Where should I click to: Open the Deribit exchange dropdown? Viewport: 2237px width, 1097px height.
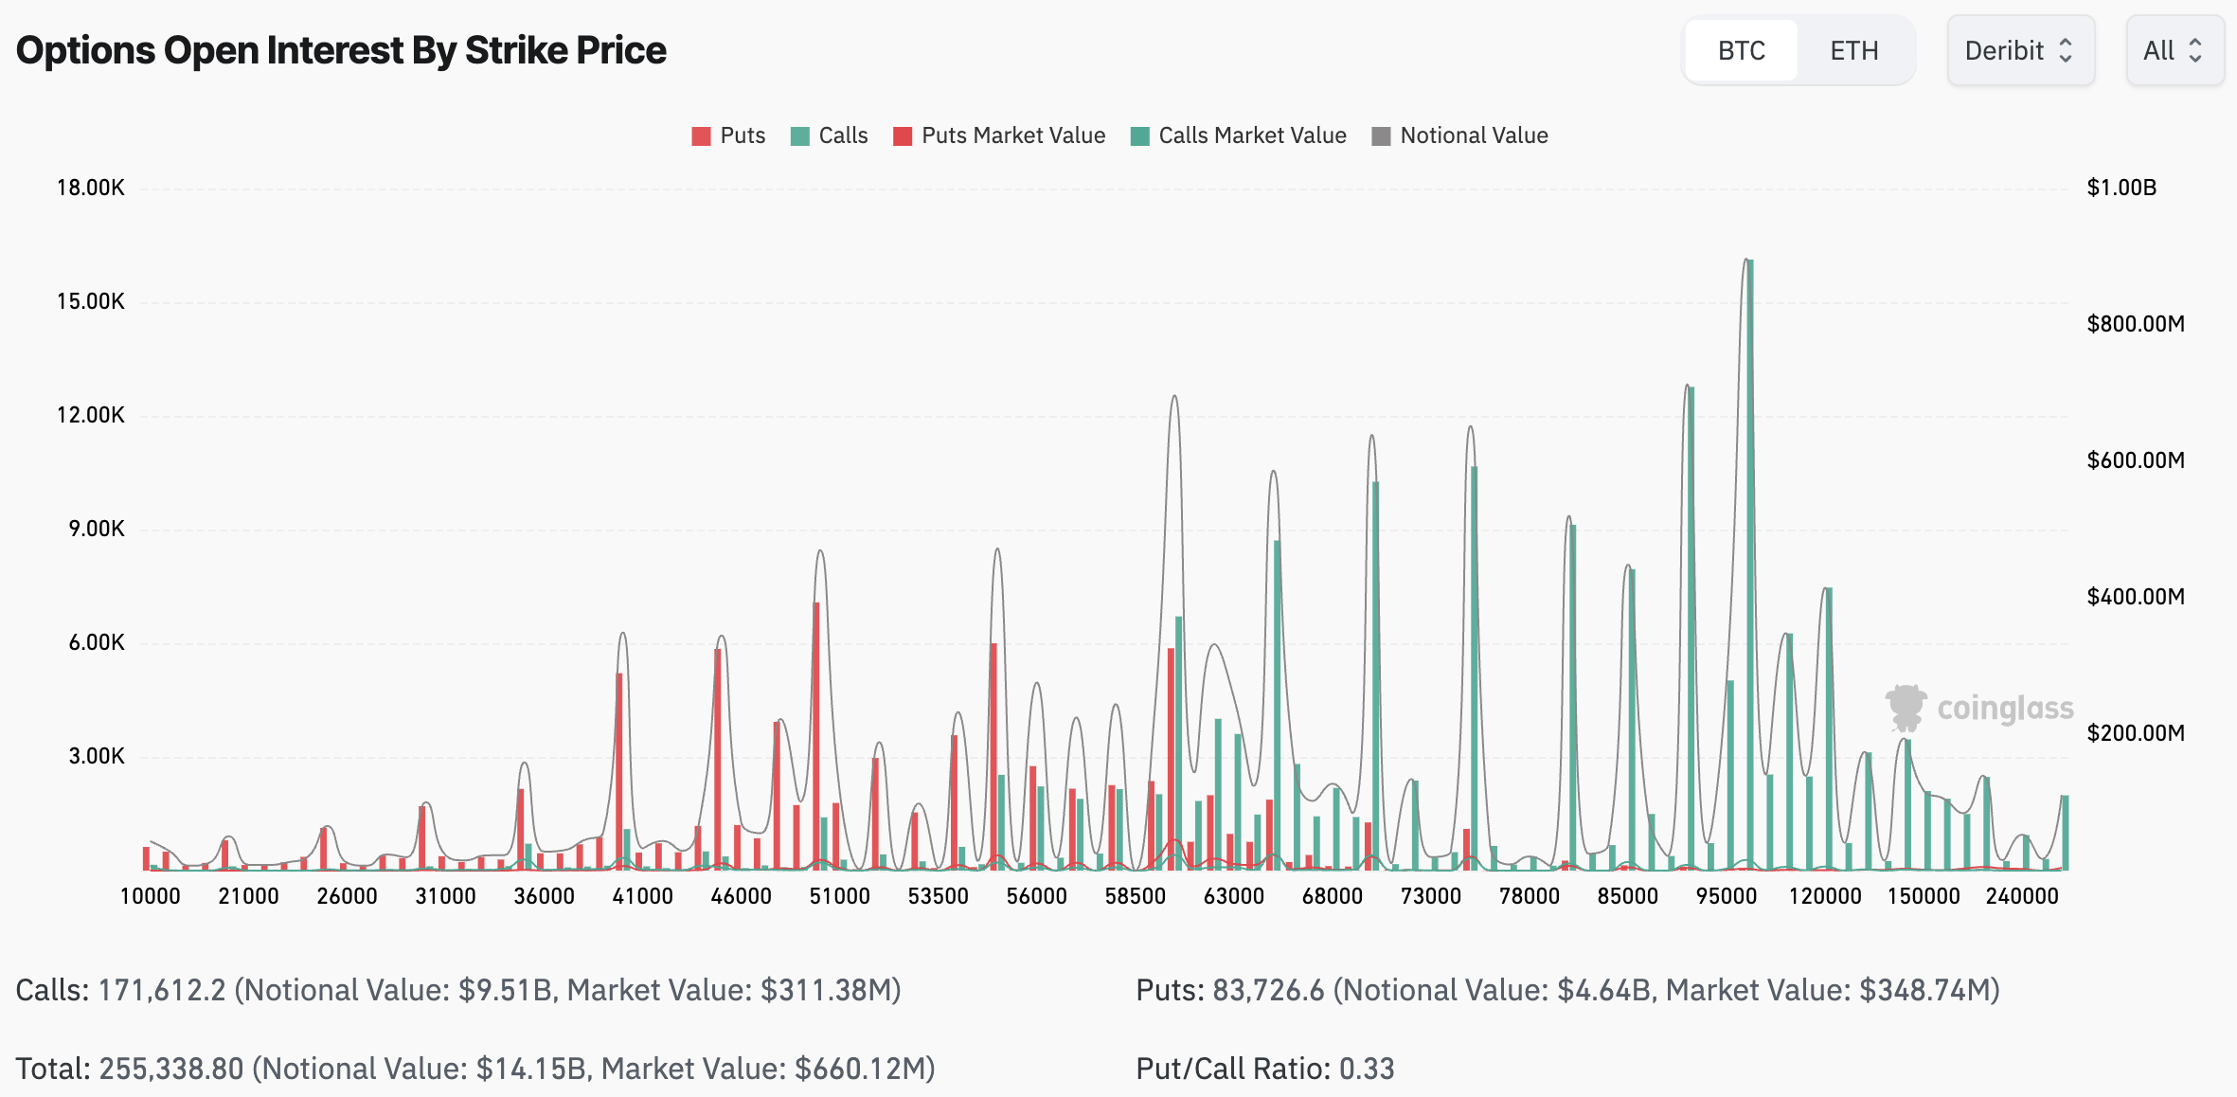coord(2019,51)
